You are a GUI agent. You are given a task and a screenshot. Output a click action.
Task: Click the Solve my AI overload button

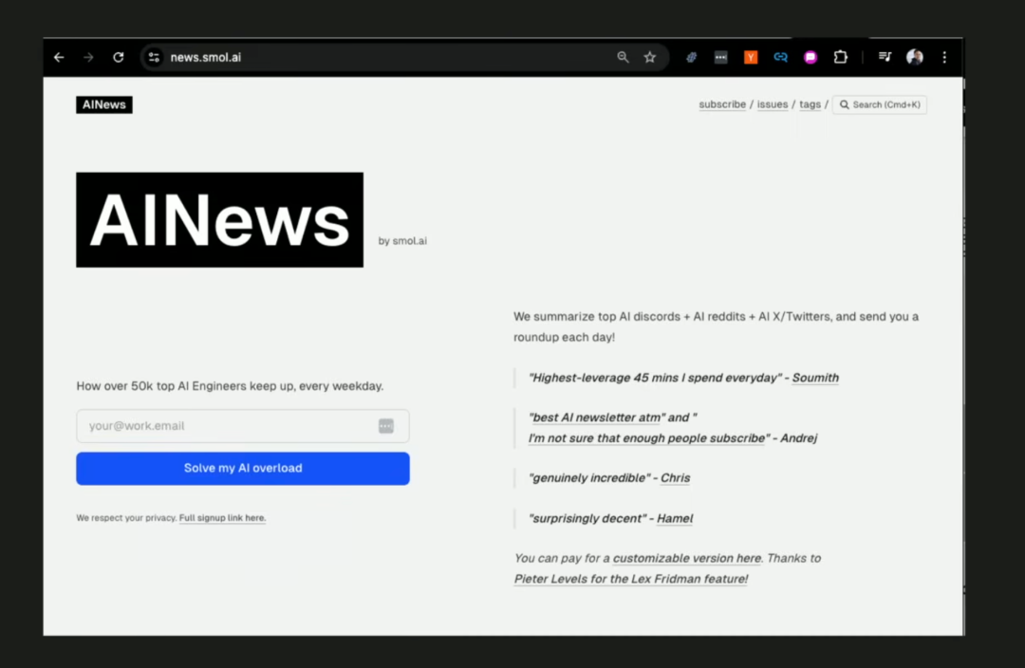(243, 469)
